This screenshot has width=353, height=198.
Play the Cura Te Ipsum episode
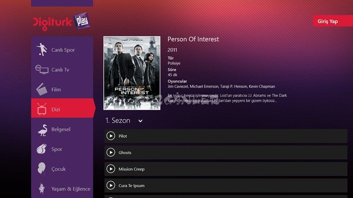[111, 185]
